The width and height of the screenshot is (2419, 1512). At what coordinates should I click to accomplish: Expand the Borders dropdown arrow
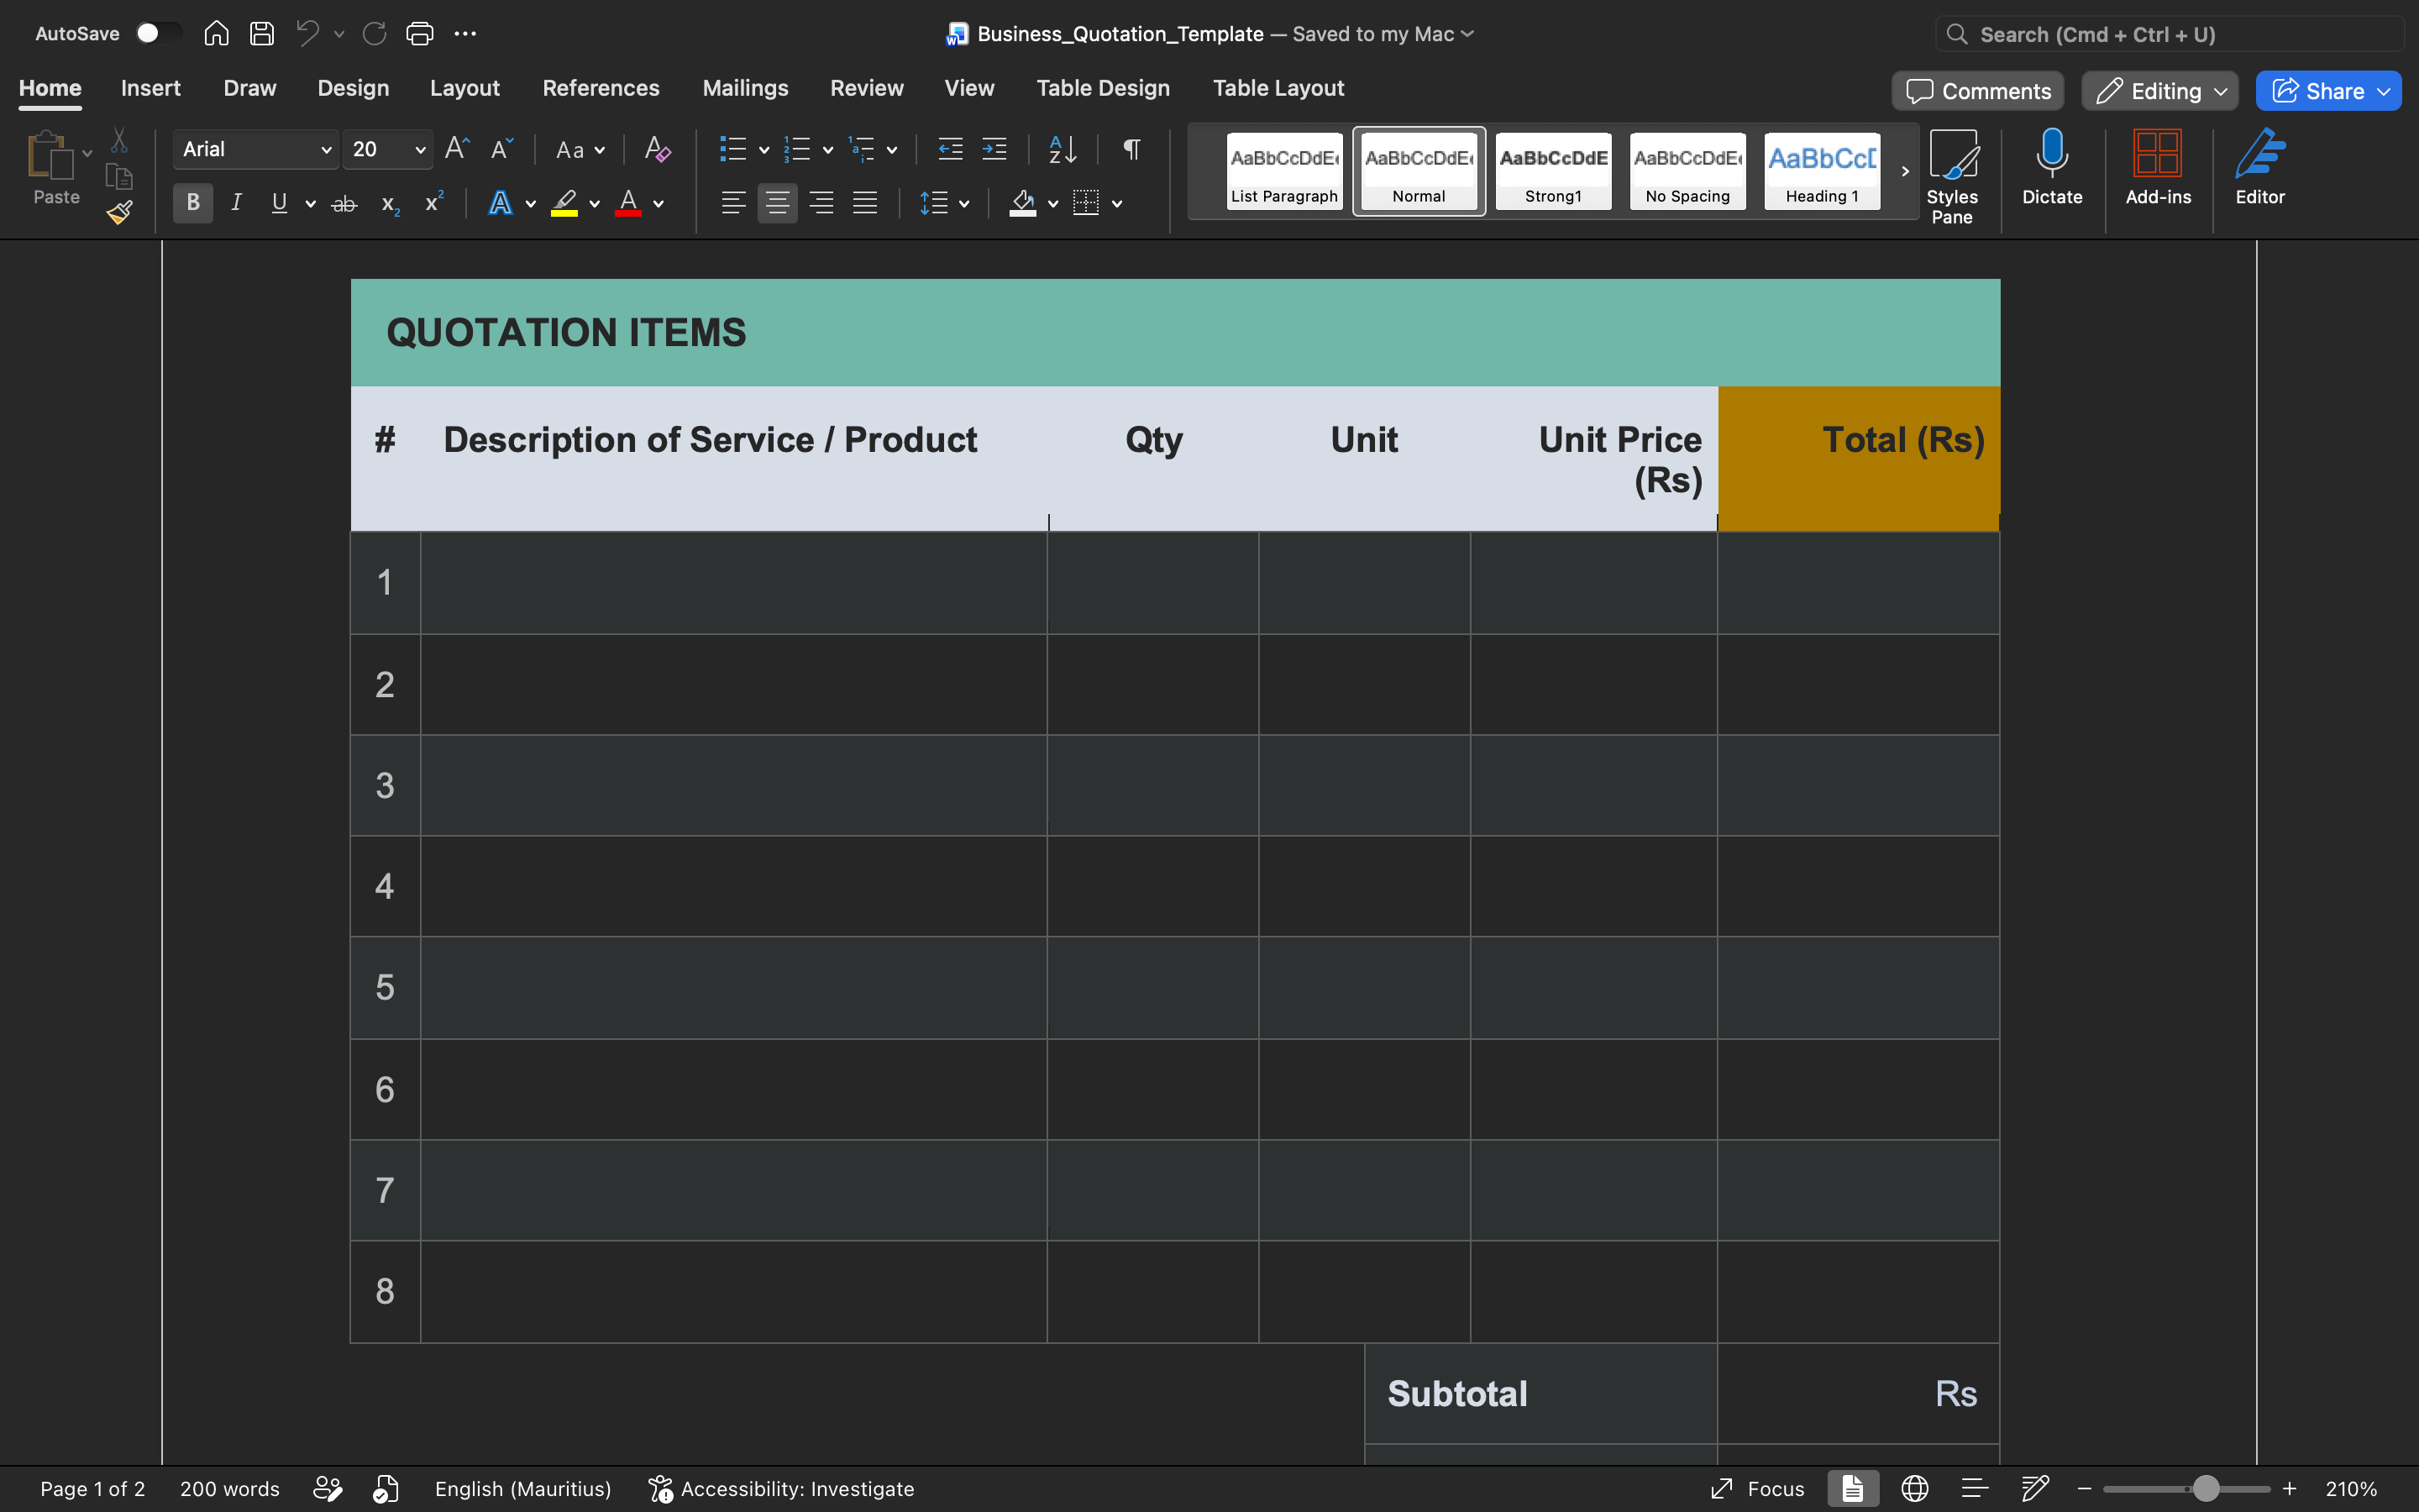pos(1118,204)
